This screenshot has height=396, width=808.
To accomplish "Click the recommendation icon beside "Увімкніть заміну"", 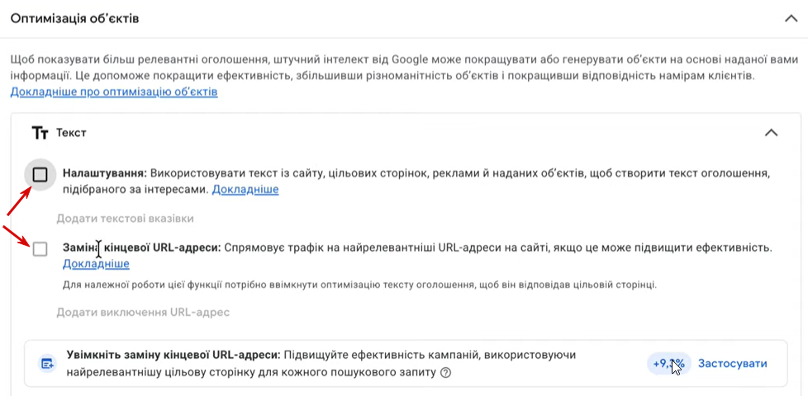I will [47, 364].
